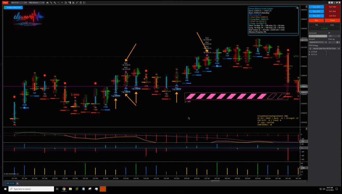Click the arrow in Mission Levels Tracker panel
This screenshot has height=194, width=342.
coord(297,8)
